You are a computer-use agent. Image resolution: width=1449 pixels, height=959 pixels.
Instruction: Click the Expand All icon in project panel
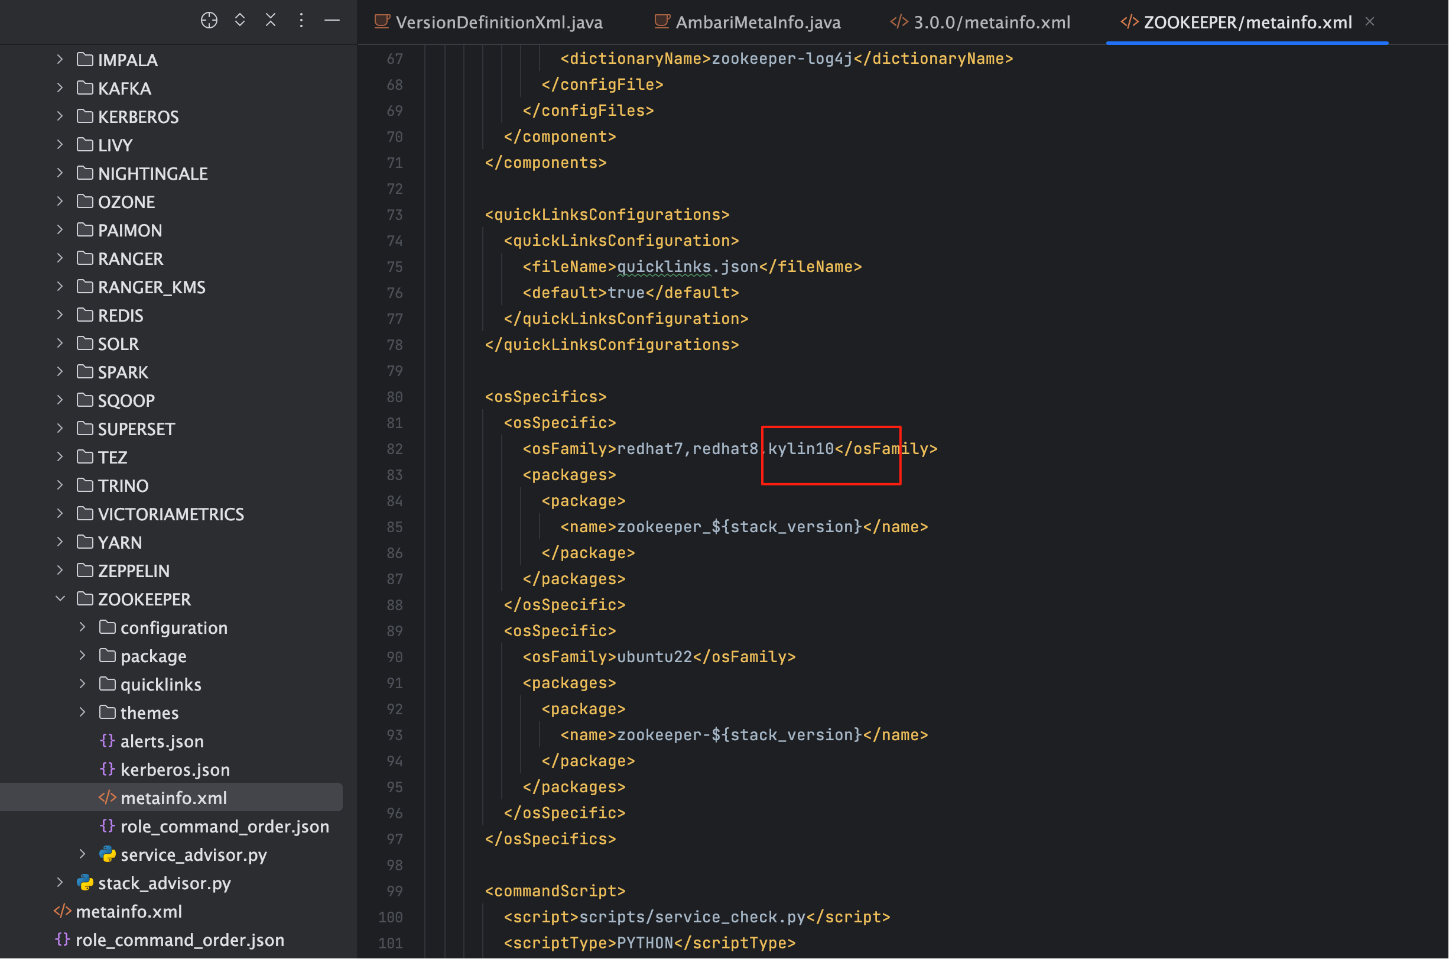click(x=239, y=21)
